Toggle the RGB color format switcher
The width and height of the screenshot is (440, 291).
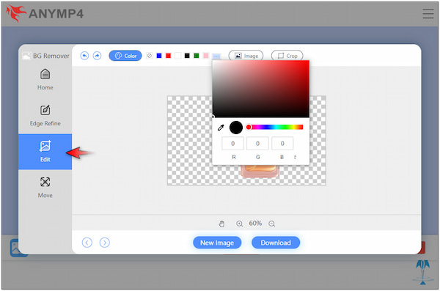(x=295, y=157)
